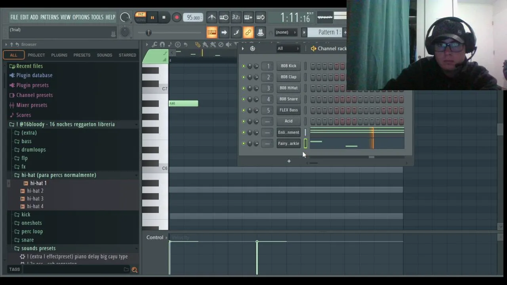
Task: Toggle loop recording icon
Action: coord(260,17)
